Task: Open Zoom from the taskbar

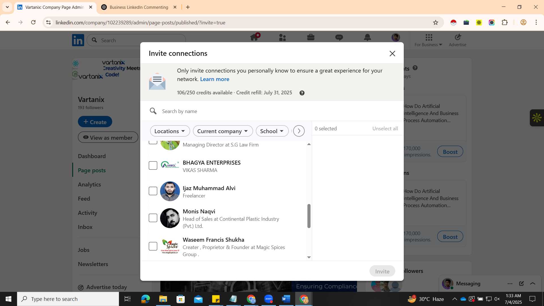Action: pos(269,299)
